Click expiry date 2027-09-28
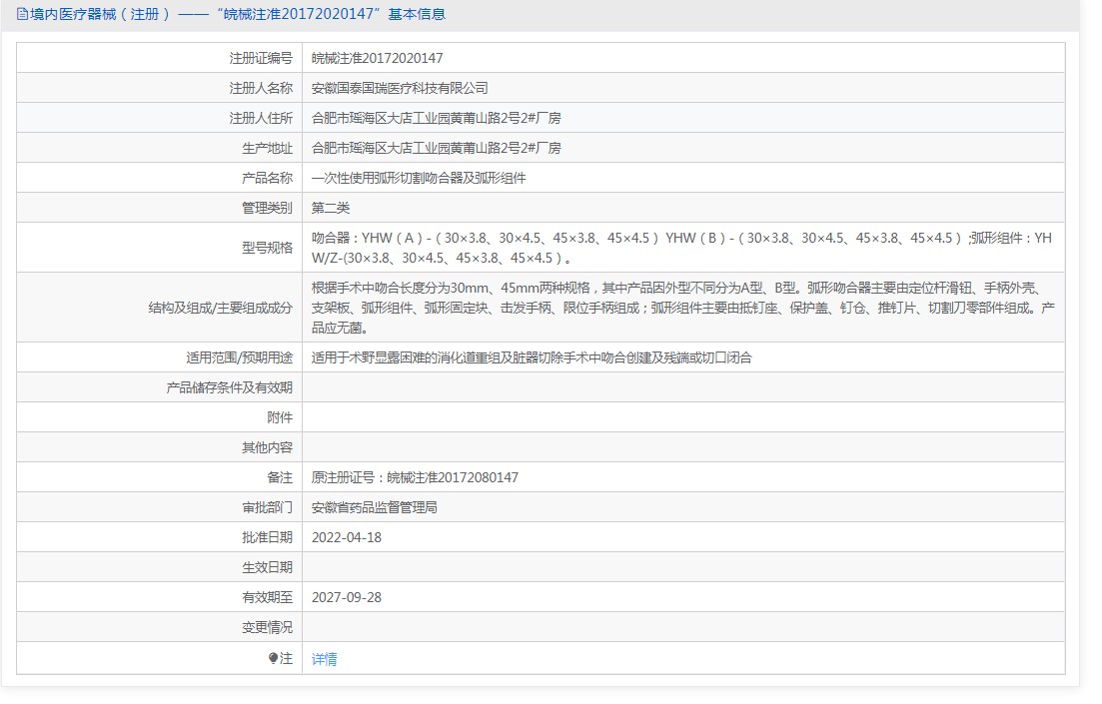This screenshot has width=1102, height=704. [346, 597]
